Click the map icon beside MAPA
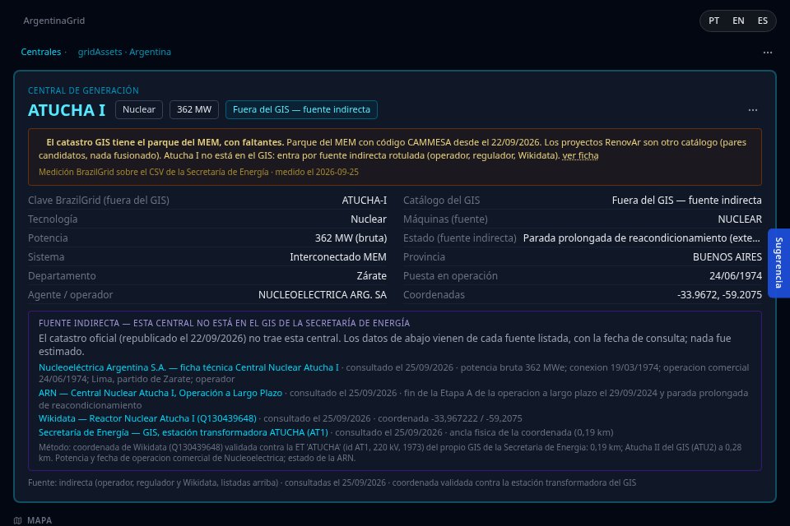 [x=17, y=520]
